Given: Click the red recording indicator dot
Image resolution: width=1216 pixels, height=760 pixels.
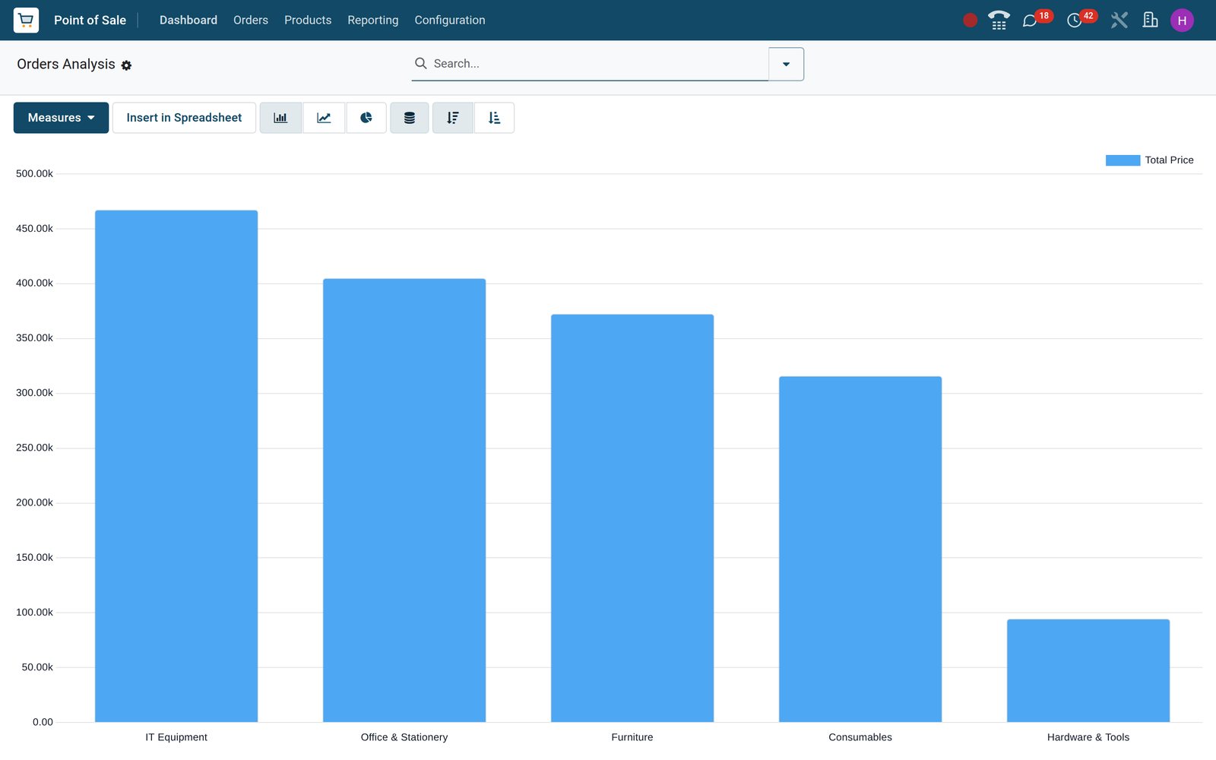Looking at the screenshot, I should [970, 21].
